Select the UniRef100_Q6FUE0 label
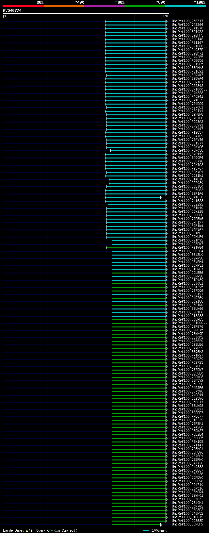 [187, 373]
